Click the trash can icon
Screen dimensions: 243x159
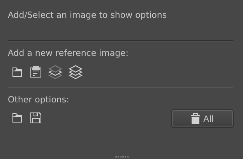click(x=195, y=119)
